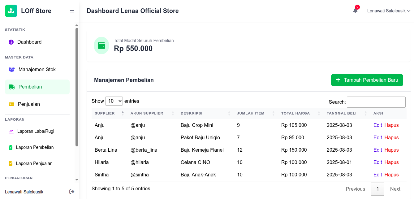The width and height of the screenshot is (414, 199).
Task: Open the show entries count dropdown
Action: [x=114, y=101]
